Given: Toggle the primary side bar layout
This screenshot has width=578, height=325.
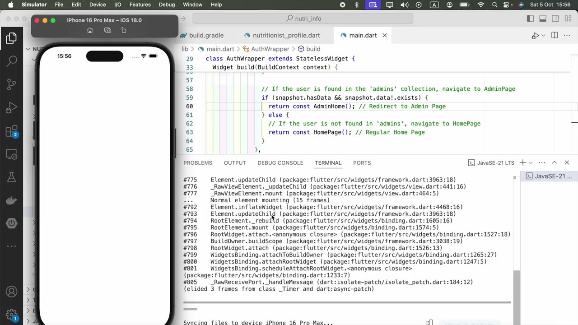Looking at the screenshot, I should (x=531, y=19).
